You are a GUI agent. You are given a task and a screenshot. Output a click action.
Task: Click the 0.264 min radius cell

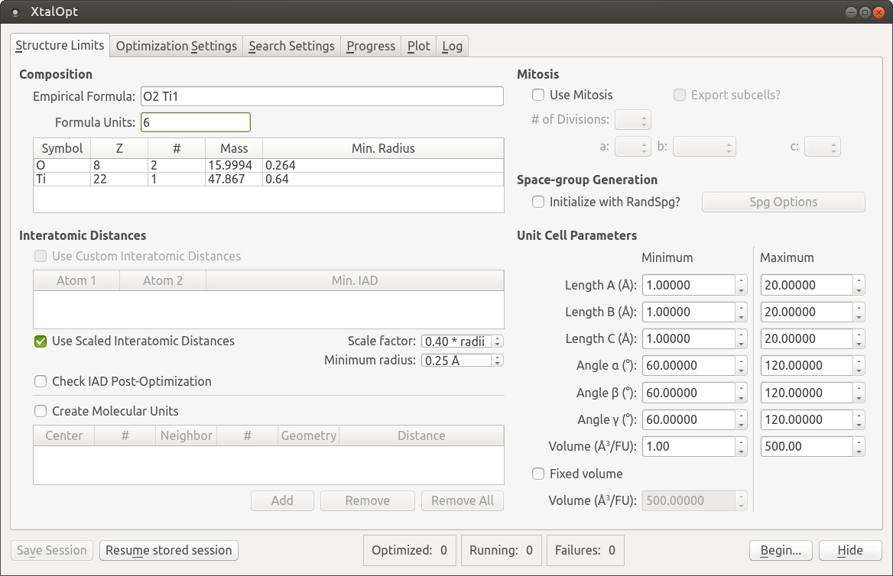(383, 165)
